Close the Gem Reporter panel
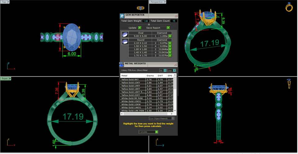The height and width of the screenshot is (154, 298). point(176,16)
